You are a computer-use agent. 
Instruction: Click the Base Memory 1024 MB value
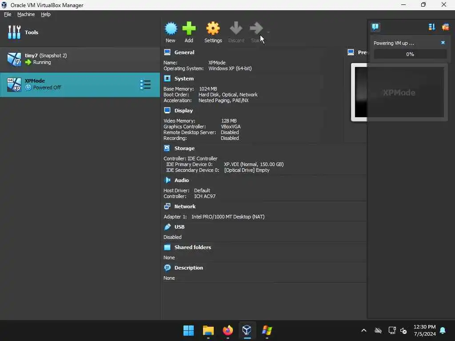208,89
